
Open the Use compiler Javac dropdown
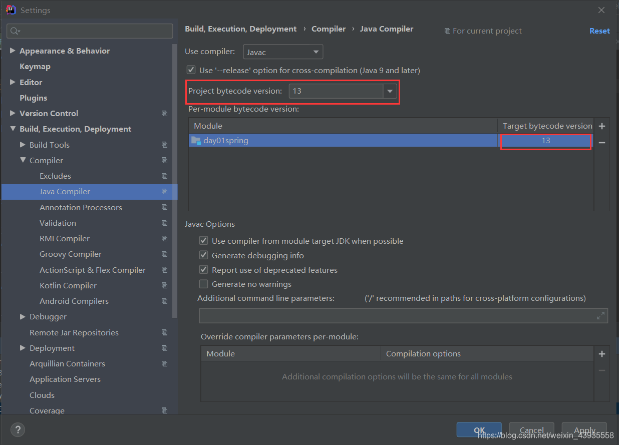click(x=283, y=52)
